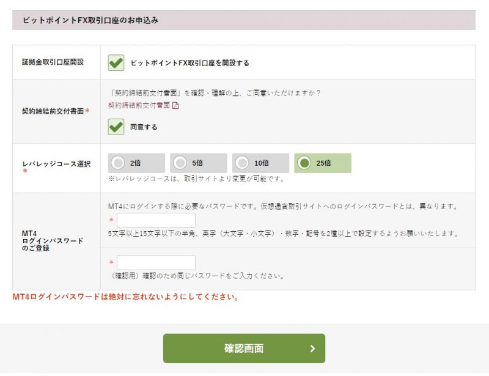Screen dimensions: 489x376
Task: Uncheck the 同意する checkbox
Action: point(116,127)
